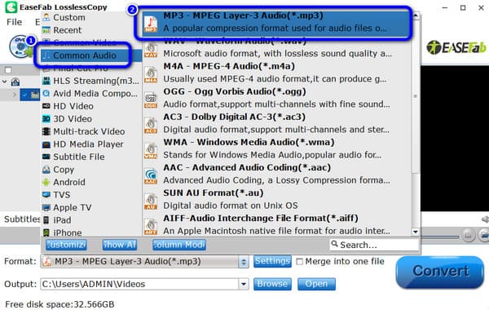Click the EaseFab logo

pyautogui.click(x=456, y=48)
